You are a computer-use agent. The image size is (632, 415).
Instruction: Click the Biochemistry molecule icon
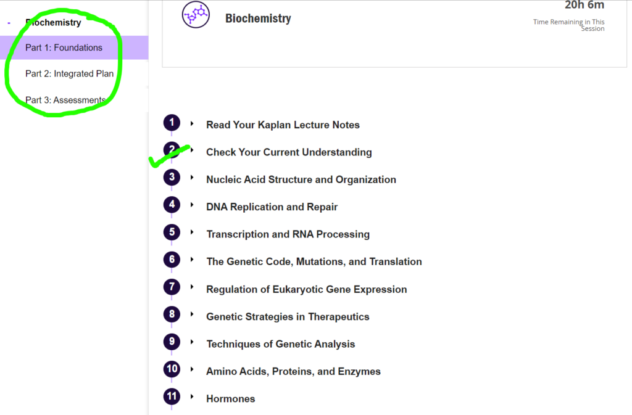click(195, 14)
